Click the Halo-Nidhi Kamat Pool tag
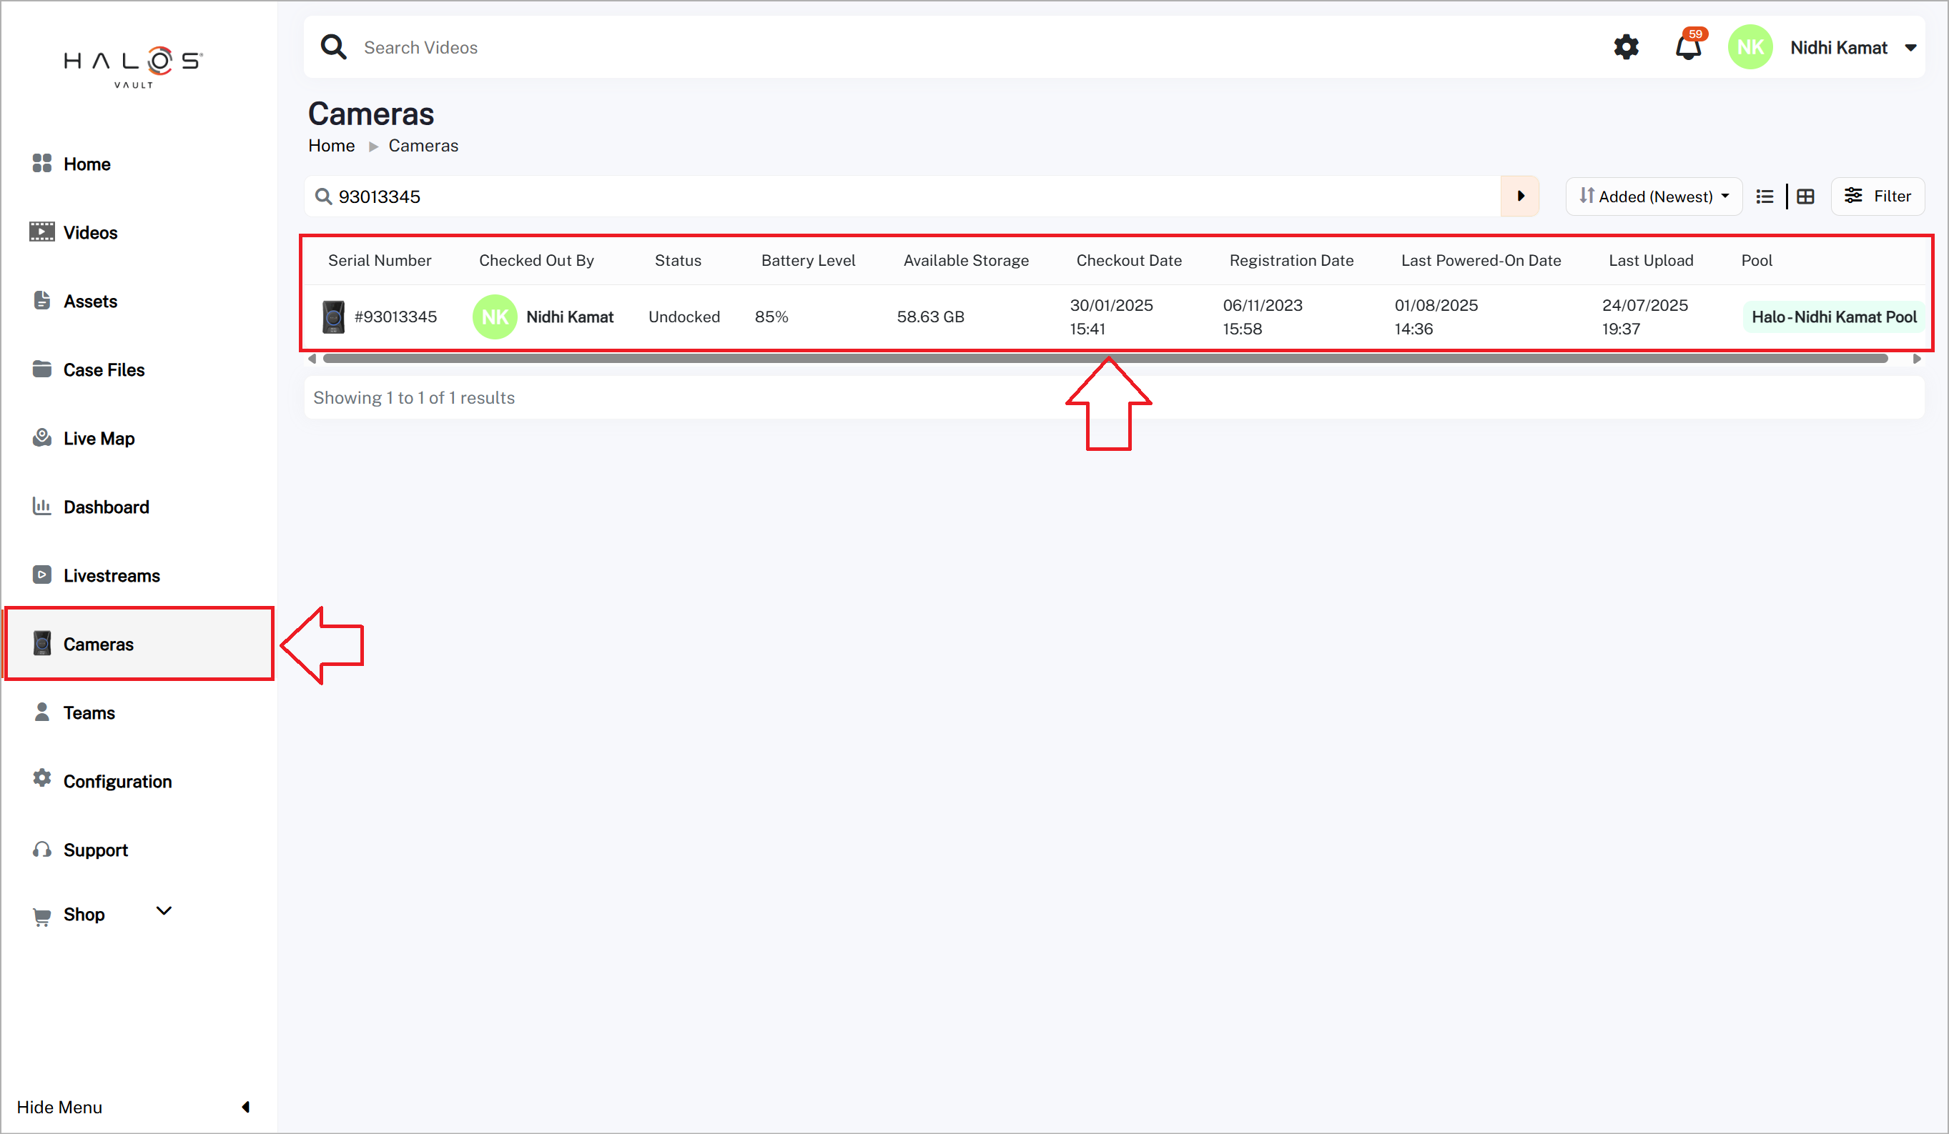This screenshot has width=1949, height=1134. click(1834, 317)
